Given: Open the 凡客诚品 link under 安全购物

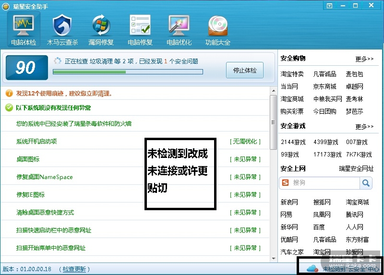Looking at the screenshot, I should (x=324, y=74).
